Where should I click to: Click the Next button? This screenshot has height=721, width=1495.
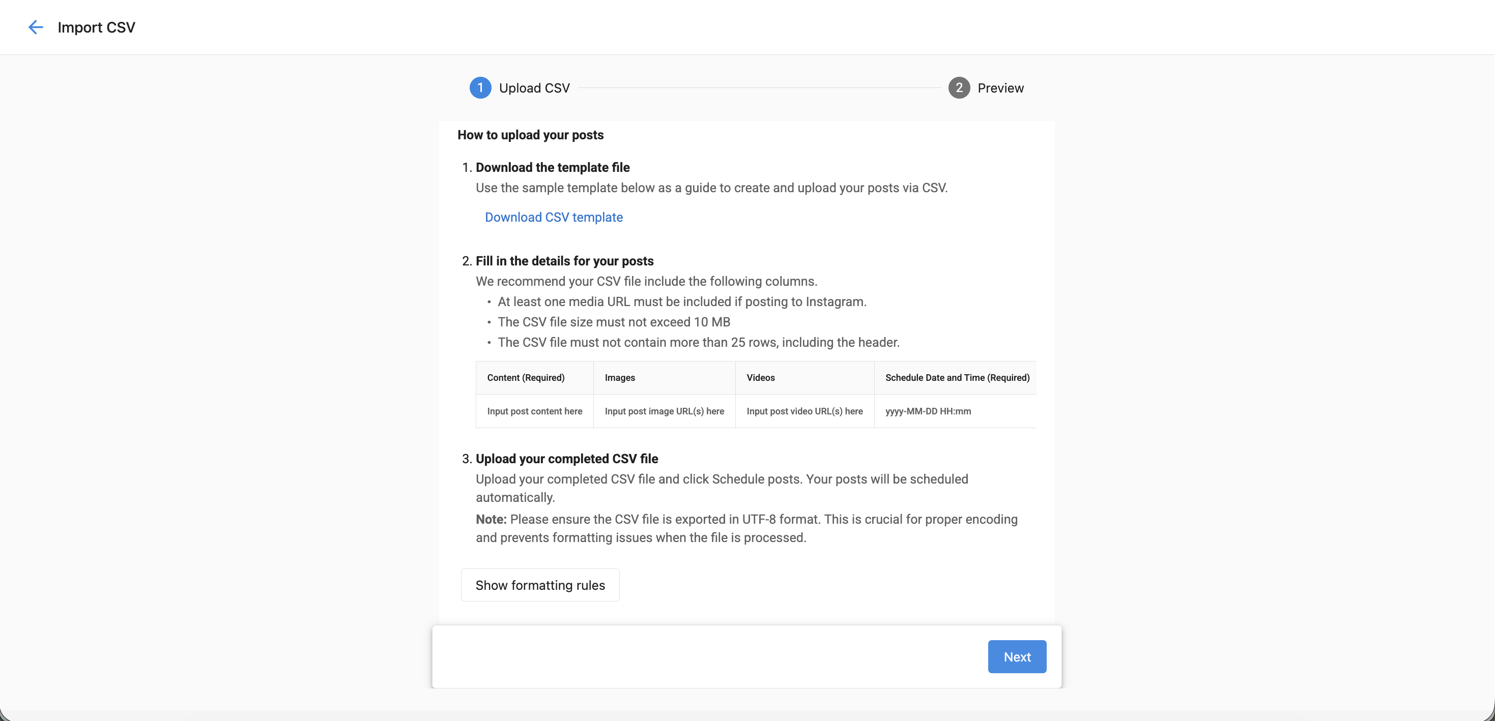pos(1017,656)
